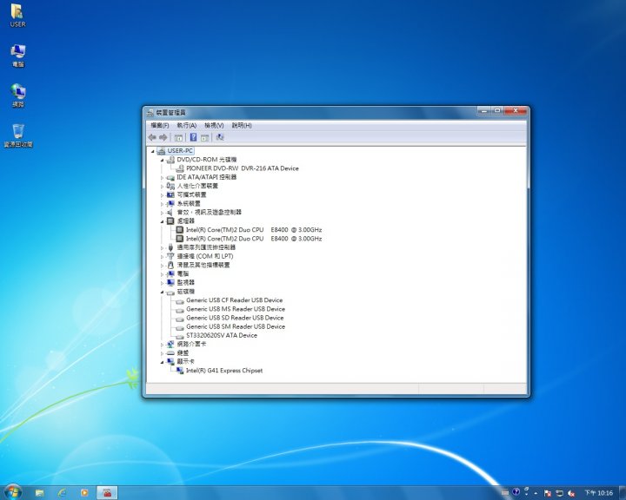This screenshot has height=500, width=626.
Task: Click the speaker icon of 音效，視訊及遊戲控制器
Action: tap(170, 212)
